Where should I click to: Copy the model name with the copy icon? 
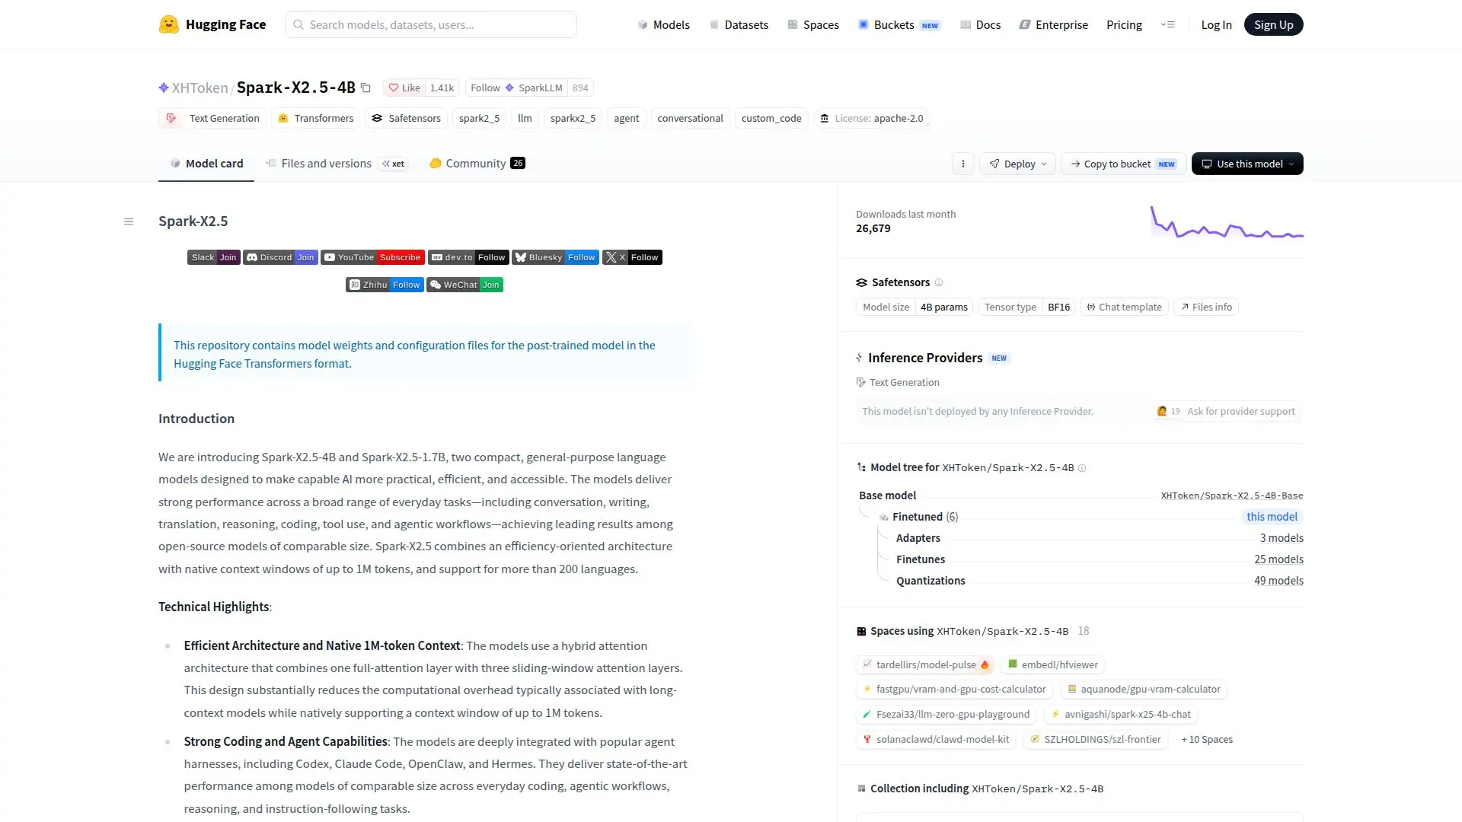365,88
